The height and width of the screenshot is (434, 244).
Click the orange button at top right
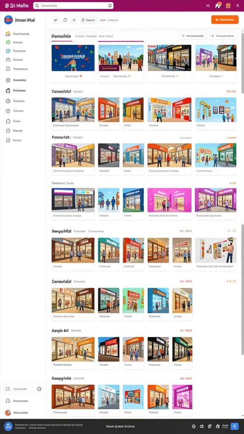click(x=225, y=19)
